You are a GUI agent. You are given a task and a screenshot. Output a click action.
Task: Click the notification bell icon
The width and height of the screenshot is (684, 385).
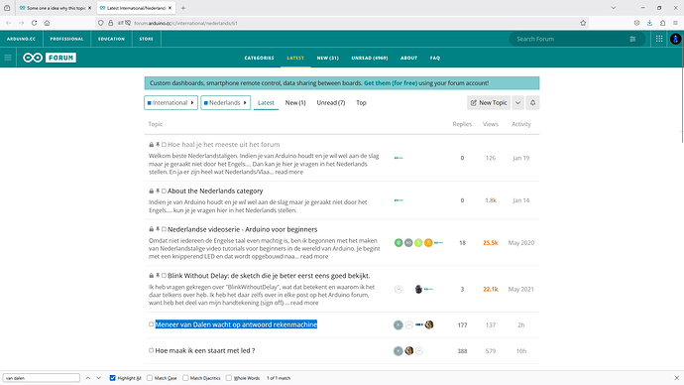(532, 102)
